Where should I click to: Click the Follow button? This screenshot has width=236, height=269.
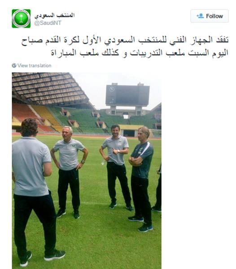click(x=210, y=16)
